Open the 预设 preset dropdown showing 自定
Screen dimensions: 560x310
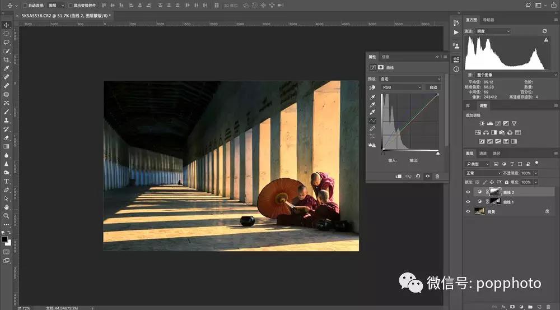pos(410,79)
